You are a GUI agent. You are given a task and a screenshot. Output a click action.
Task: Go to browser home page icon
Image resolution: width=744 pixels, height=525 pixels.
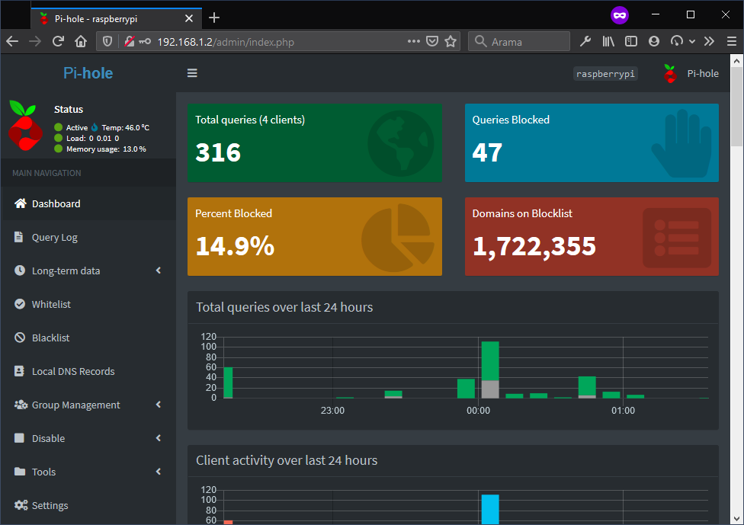click(x=81, y=42)
